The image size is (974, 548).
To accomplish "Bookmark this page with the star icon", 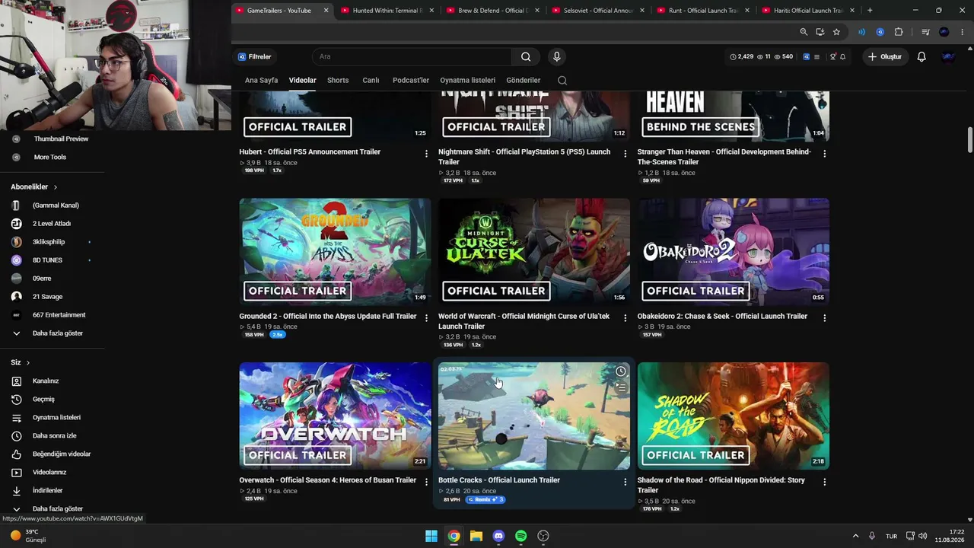I will [836, 32].
